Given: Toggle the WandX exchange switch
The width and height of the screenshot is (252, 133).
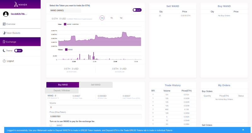Looking at the screenshot, I should point(137,10).
